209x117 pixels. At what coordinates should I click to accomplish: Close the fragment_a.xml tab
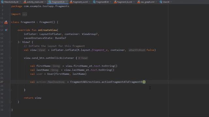[x=89, y=2]
